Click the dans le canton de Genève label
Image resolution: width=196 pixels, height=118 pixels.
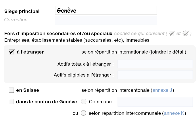(47, 102)
